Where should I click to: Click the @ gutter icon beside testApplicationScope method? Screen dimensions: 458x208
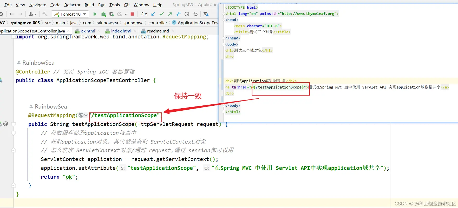(6, 124)
